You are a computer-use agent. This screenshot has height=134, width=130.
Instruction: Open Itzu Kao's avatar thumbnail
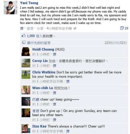(x=26, y=128)
